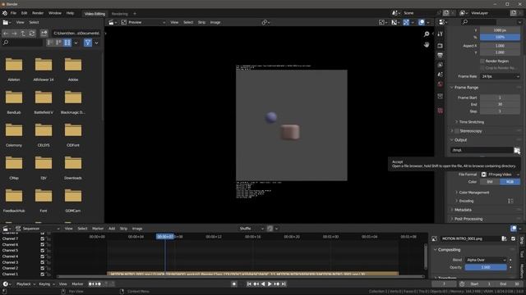Open the Playback popover
The image size is (526, 295).
pos(25,284)
